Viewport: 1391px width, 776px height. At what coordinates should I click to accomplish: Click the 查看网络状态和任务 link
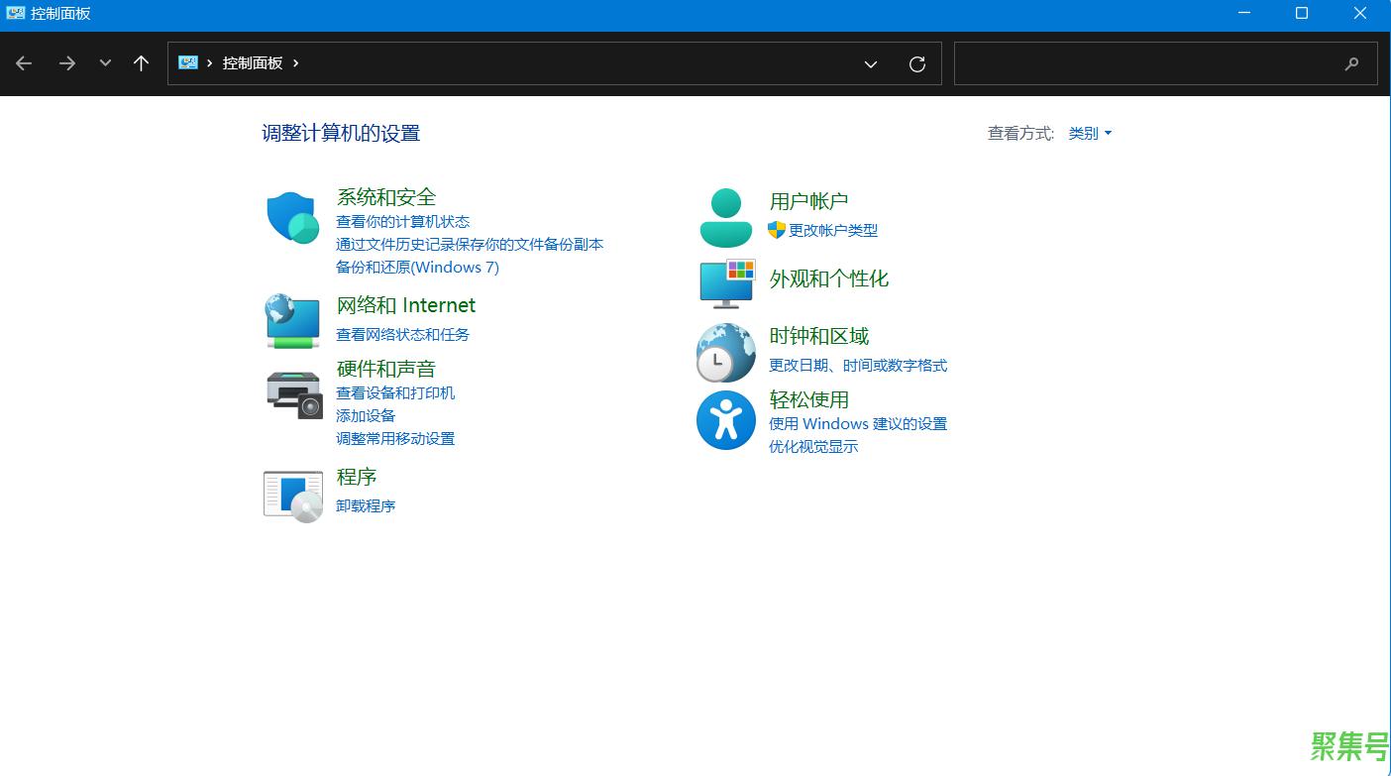click(403, 335)
